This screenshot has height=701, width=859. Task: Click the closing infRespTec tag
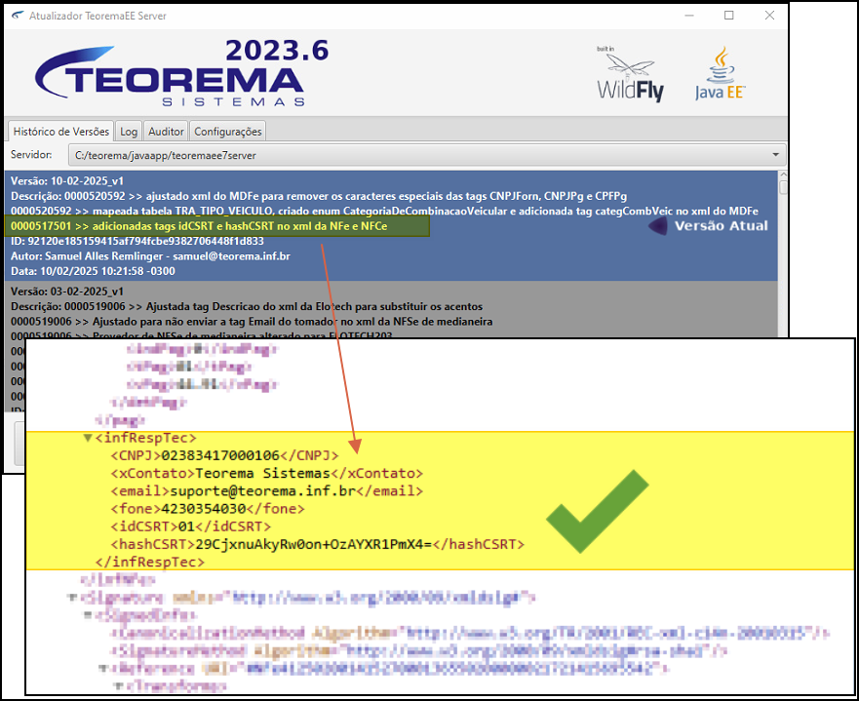(150, 562)
